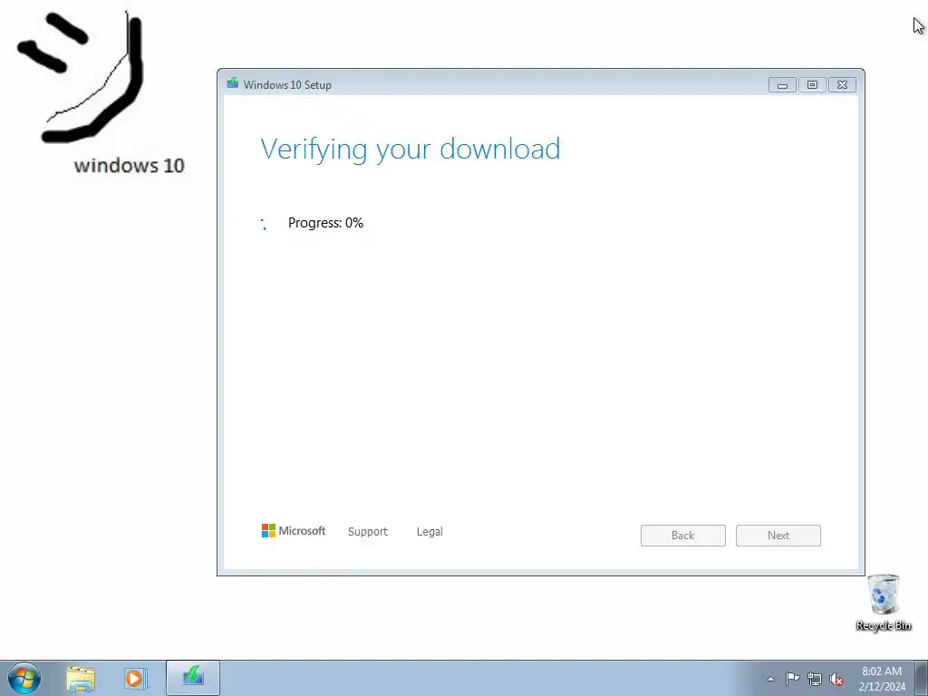
Task: Show hidden tray icons arrow
Action: 770,679
